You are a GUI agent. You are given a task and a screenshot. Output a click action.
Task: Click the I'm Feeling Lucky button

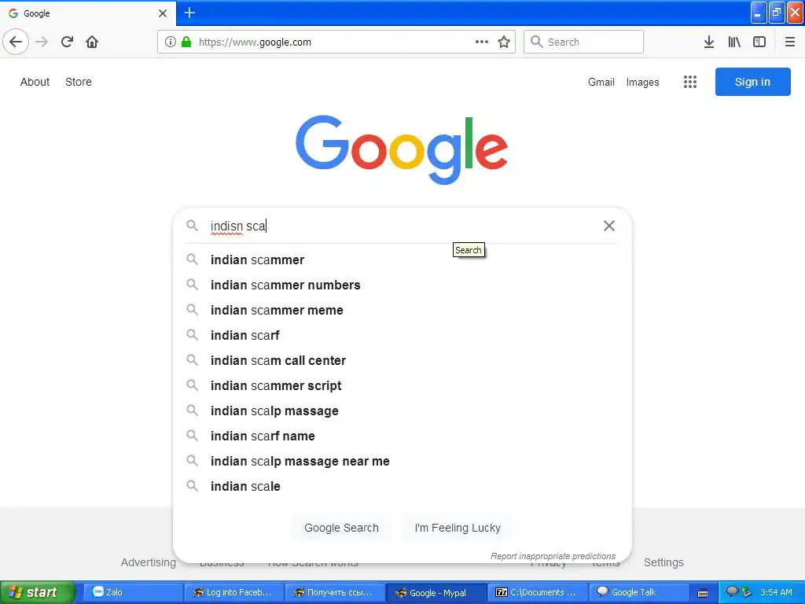coord(458,528)
